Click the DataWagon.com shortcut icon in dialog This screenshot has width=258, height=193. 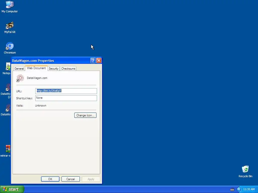click(20, 78)
